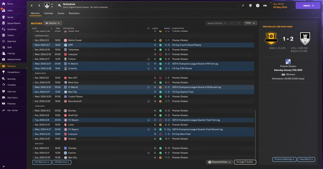Screen dimensions: 323x169
Task: Click the club switcher up/down arrows
Action: 52,6
